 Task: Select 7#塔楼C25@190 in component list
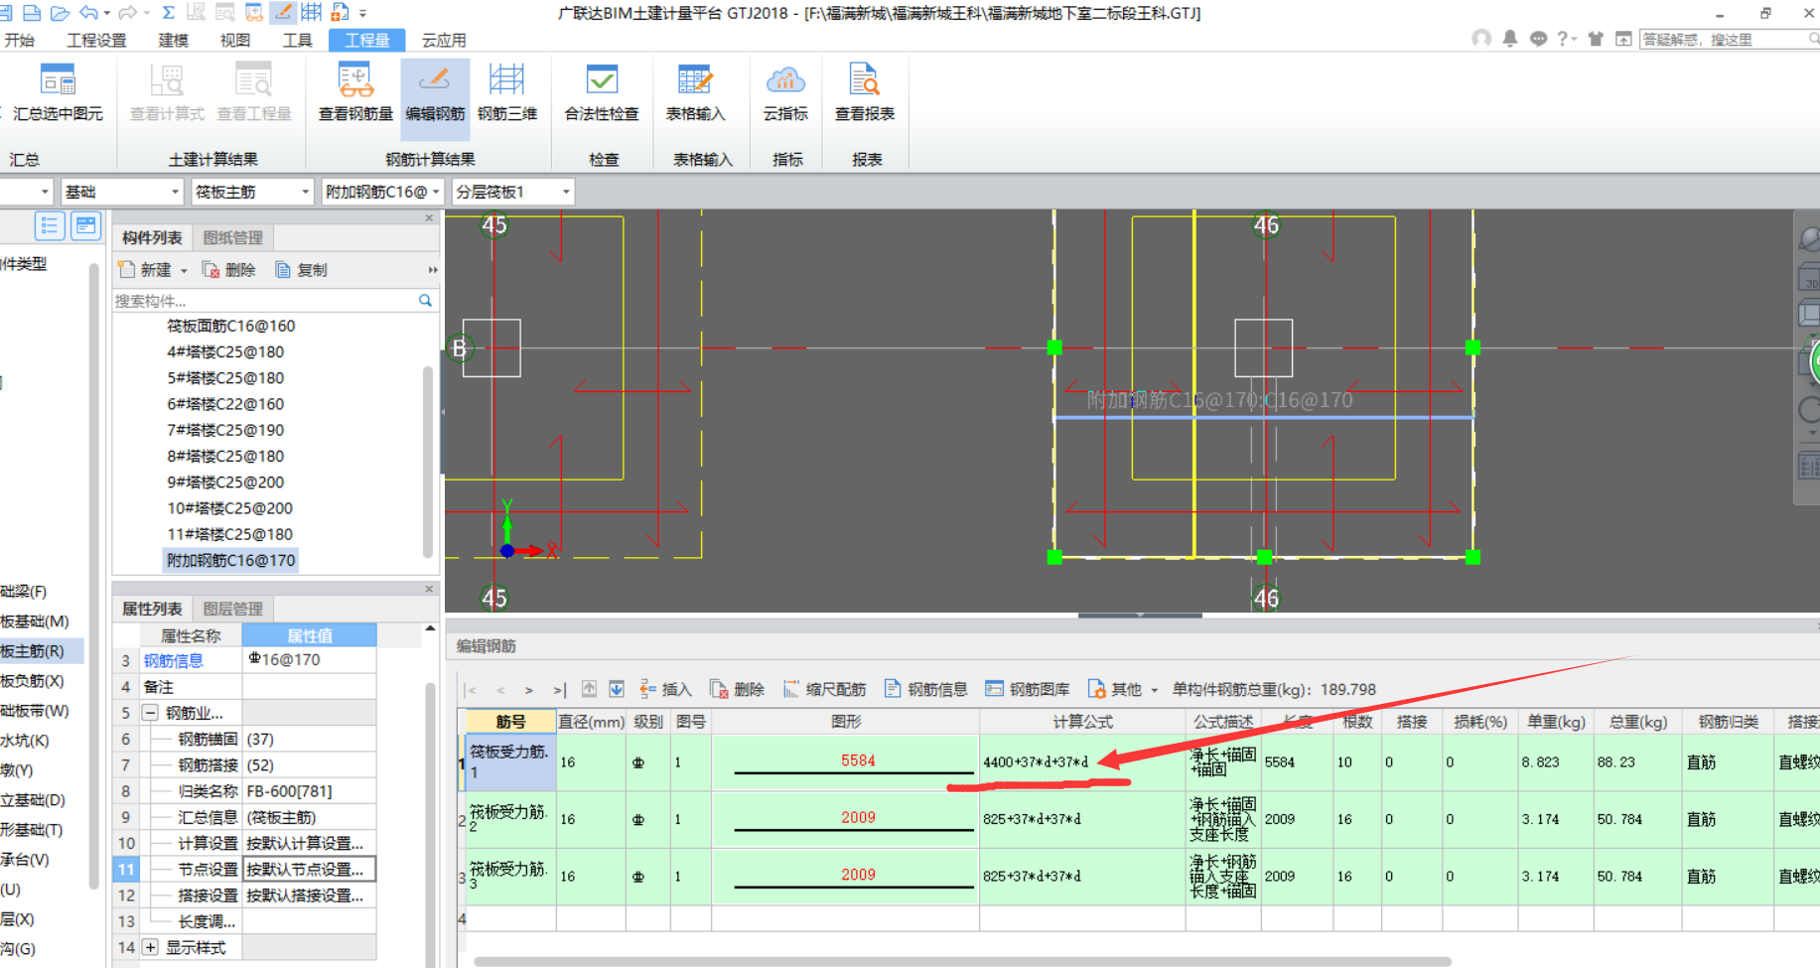click(225, 430)
